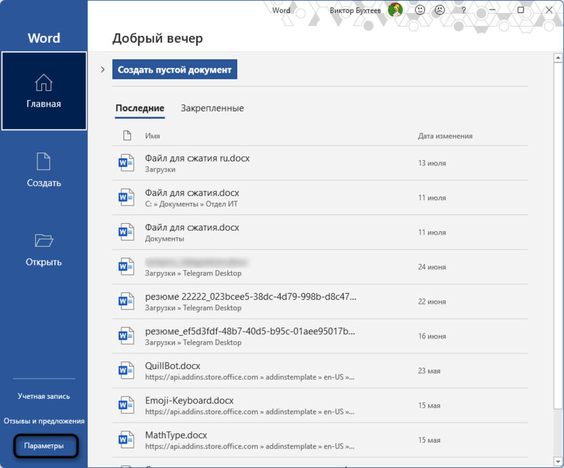The image size is (564, 468).
Task: Open Параметры at the bottom of sidebar
Action: (45, 446)
